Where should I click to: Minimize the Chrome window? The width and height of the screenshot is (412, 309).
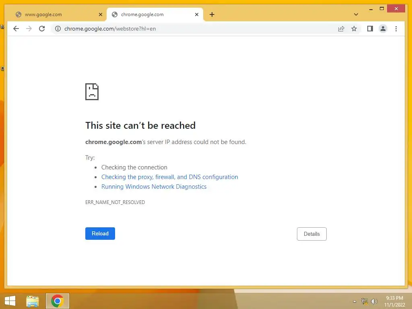point(371,9)
